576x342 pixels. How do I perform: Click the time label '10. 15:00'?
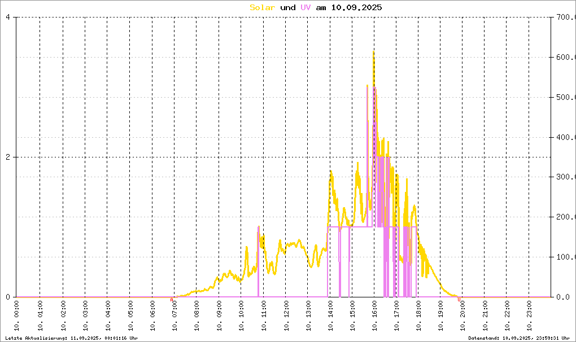[x=352, y=315]
